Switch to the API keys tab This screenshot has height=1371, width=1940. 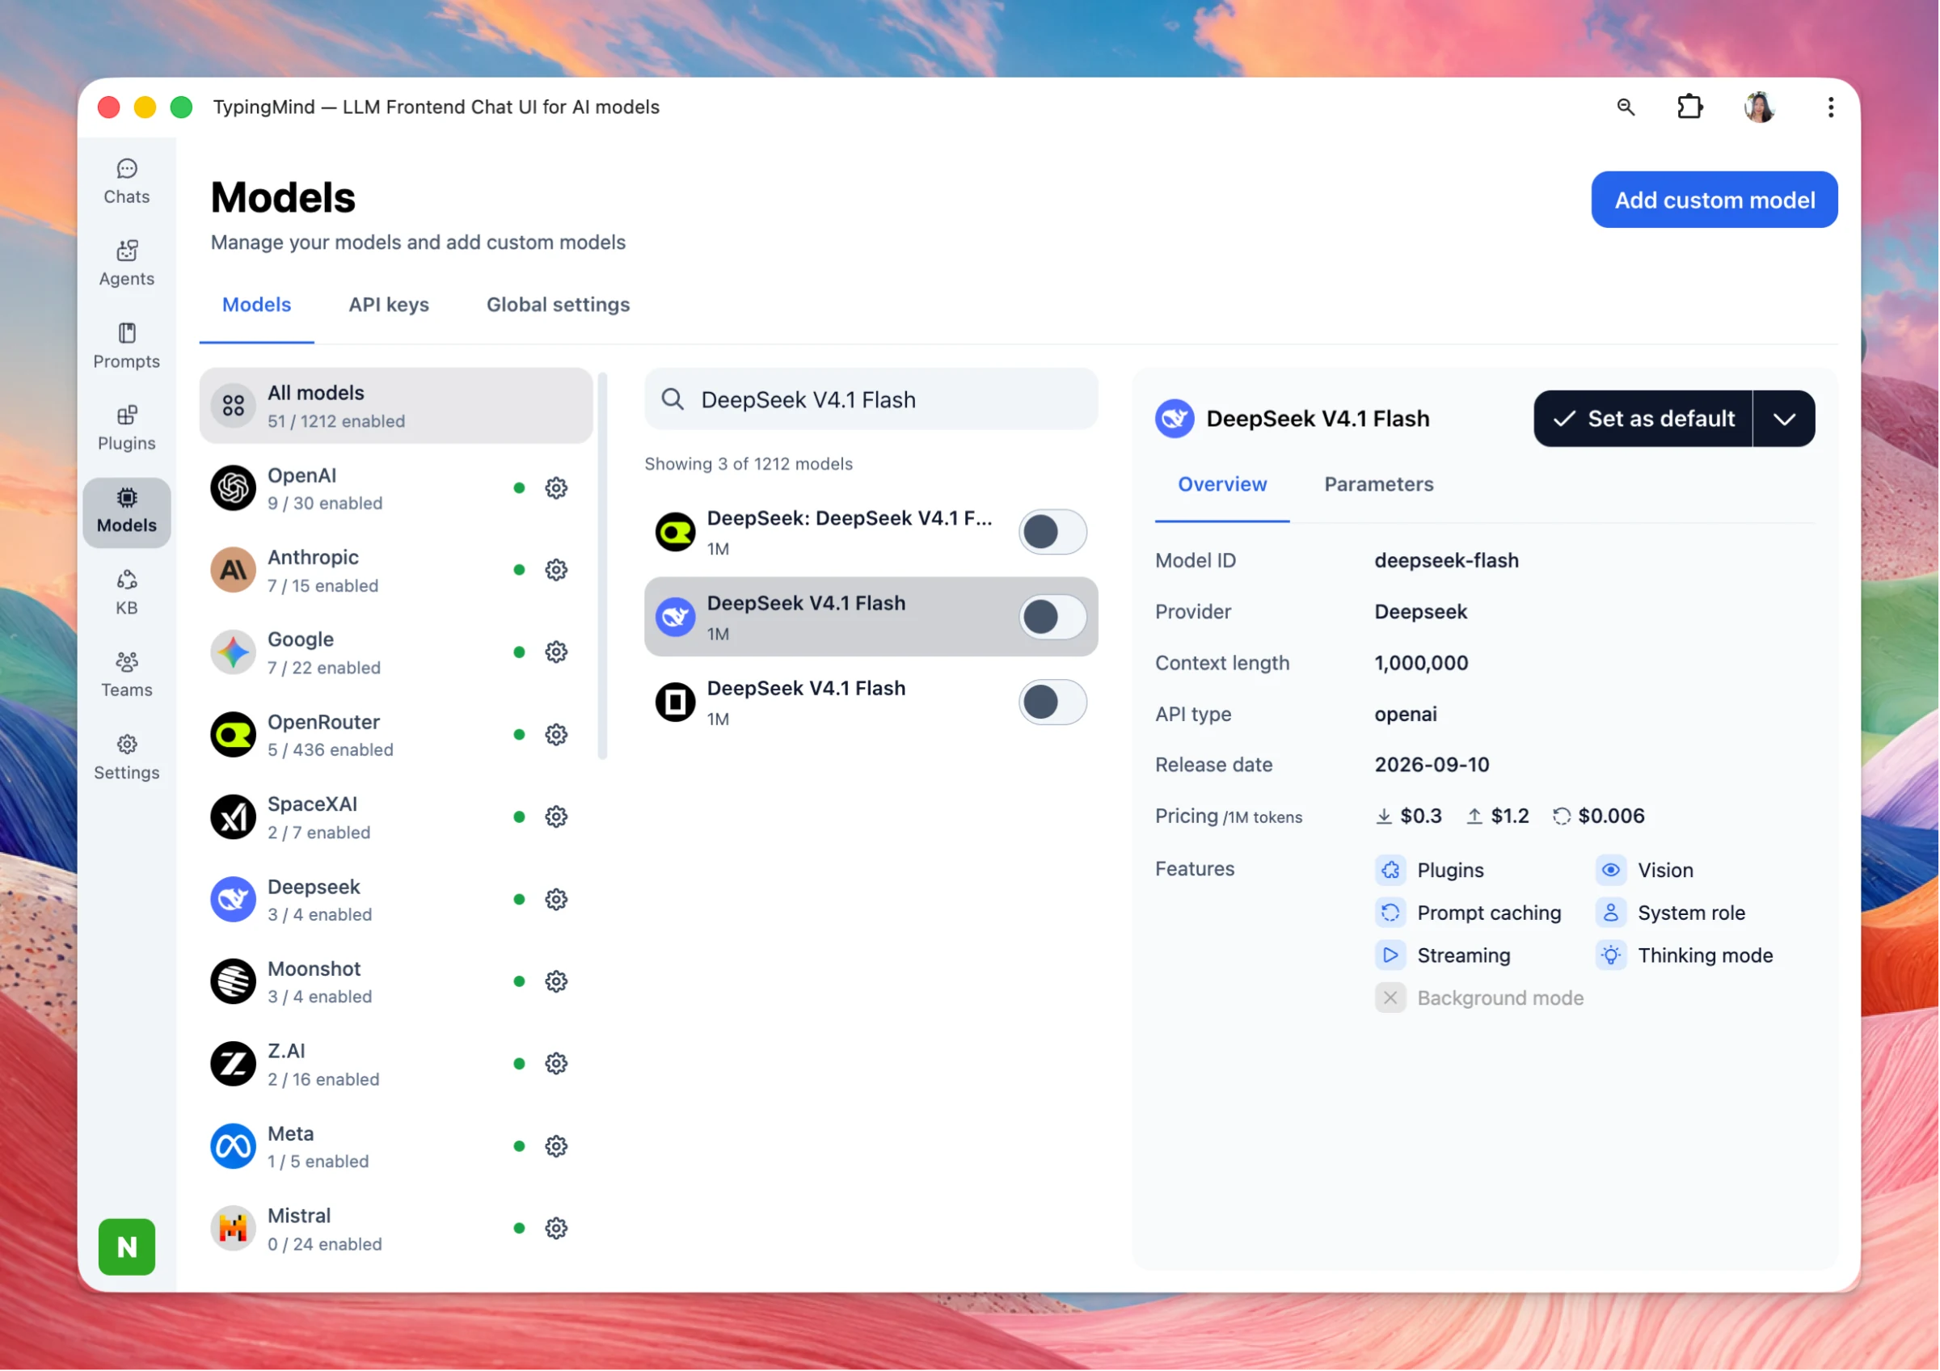[390, 305]
